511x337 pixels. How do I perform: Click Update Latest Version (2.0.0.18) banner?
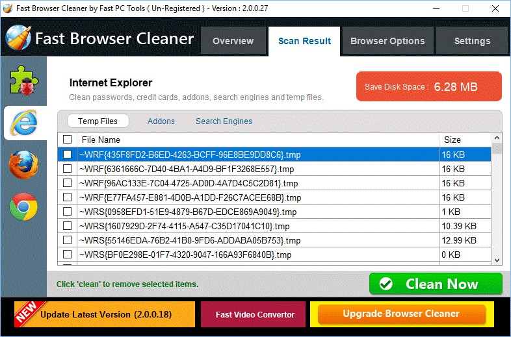(x=105, y=314)
